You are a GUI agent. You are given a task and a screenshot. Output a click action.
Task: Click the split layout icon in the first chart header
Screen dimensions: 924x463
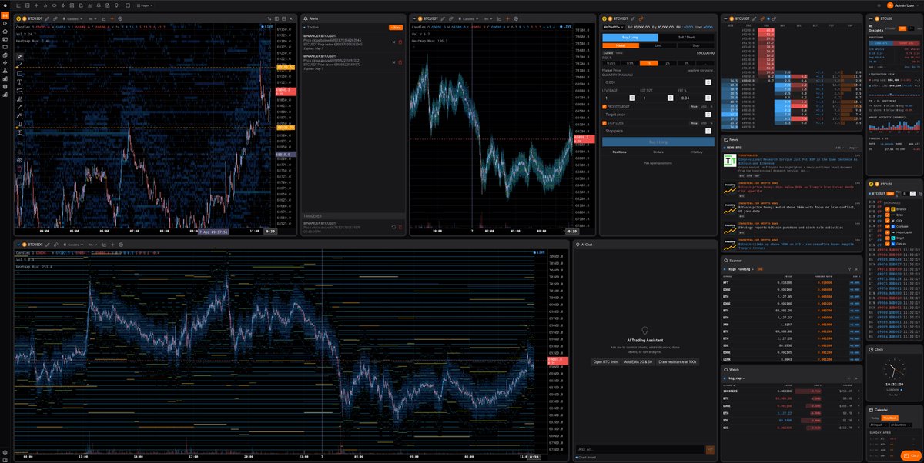(276, 18)
